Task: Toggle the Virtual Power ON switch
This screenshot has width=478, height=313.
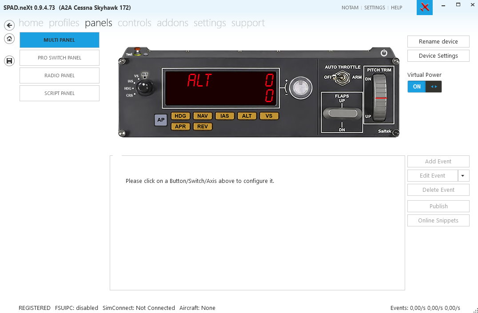Action: tap(424, 87)
